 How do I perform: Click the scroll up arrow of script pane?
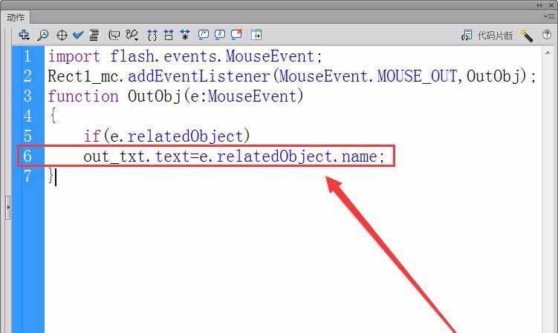[548, 53]
